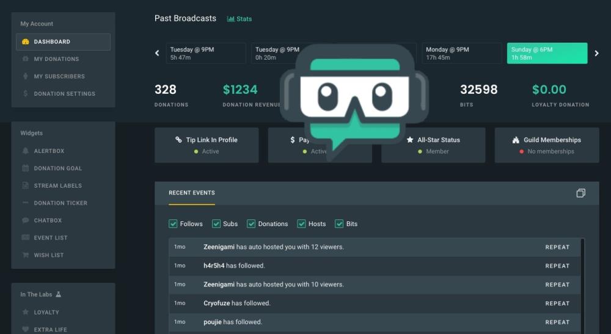Open the Extra Life labs feature

[x=50, y=330]
